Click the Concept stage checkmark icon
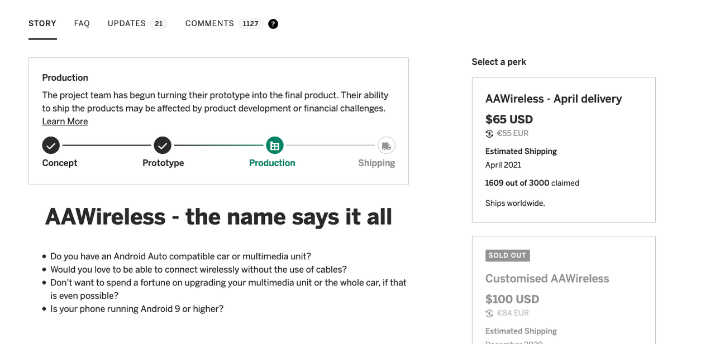Image resolution: width=715 pixels, height=344 pixels. point(51,146)
